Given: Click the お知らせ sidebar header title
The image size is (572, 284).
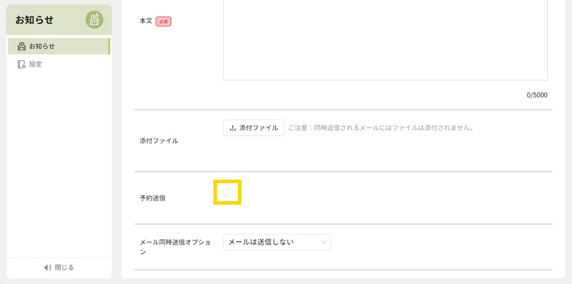Looking at the screenshot, I should point(35,20).
